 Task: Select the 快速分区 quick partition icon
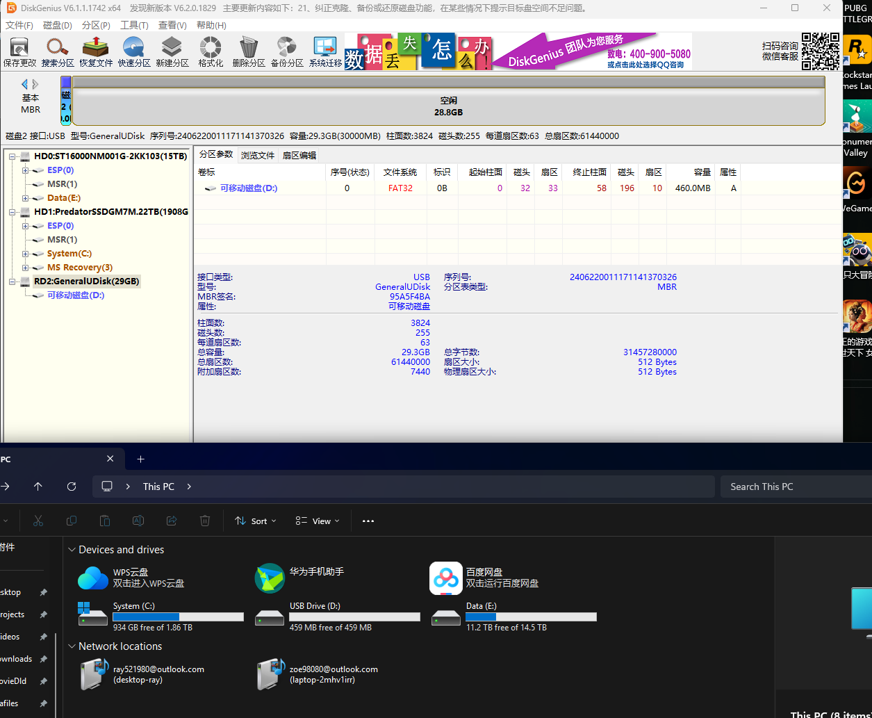(134, 52)
